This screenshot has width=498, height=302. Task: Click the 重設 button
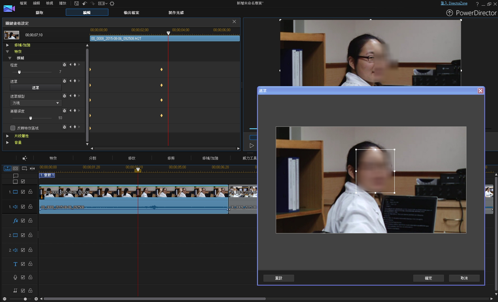[x=278, y=278]
